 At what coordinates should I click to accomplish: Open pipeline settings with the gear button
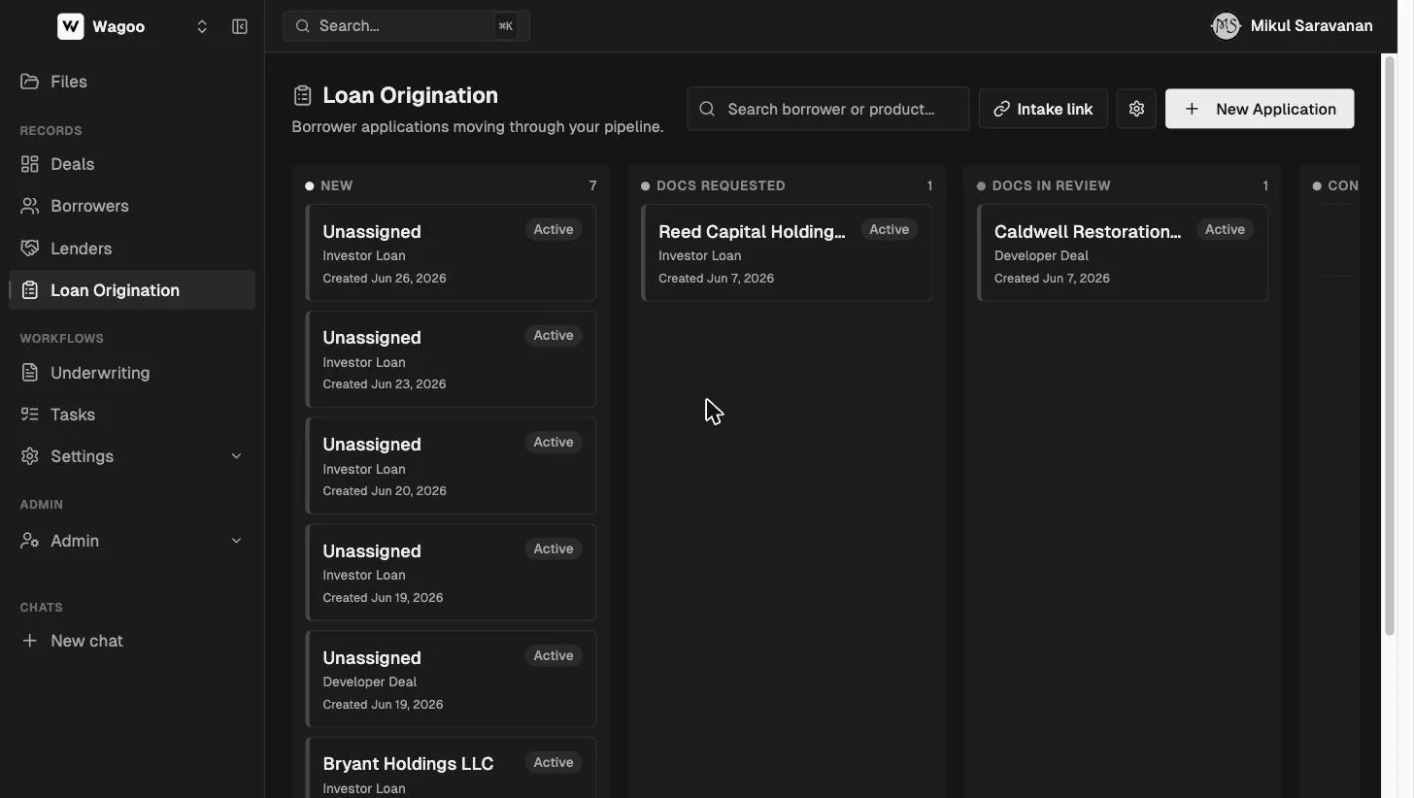[x=1136, y=109]
